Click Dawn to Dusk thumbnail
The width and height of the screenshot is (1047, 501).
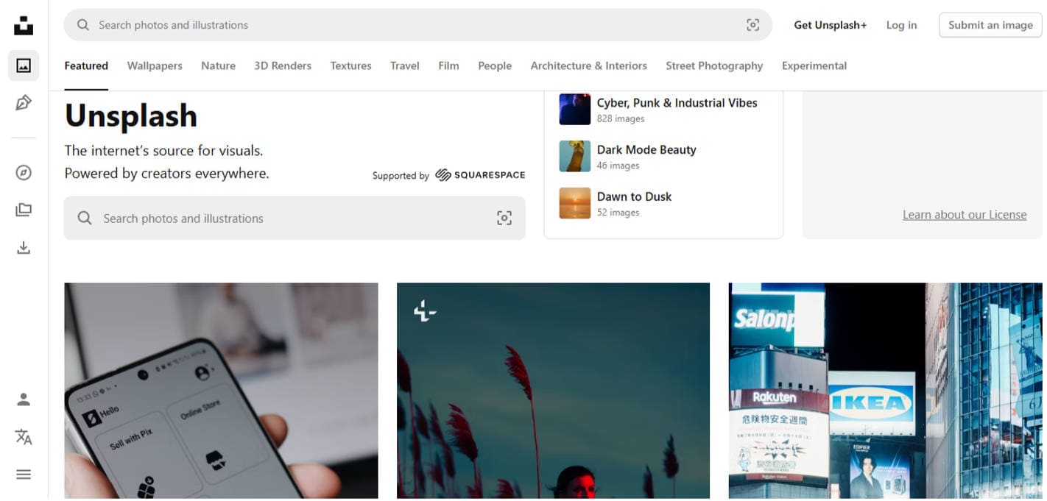pyautogui.click(x=575, y=203)
